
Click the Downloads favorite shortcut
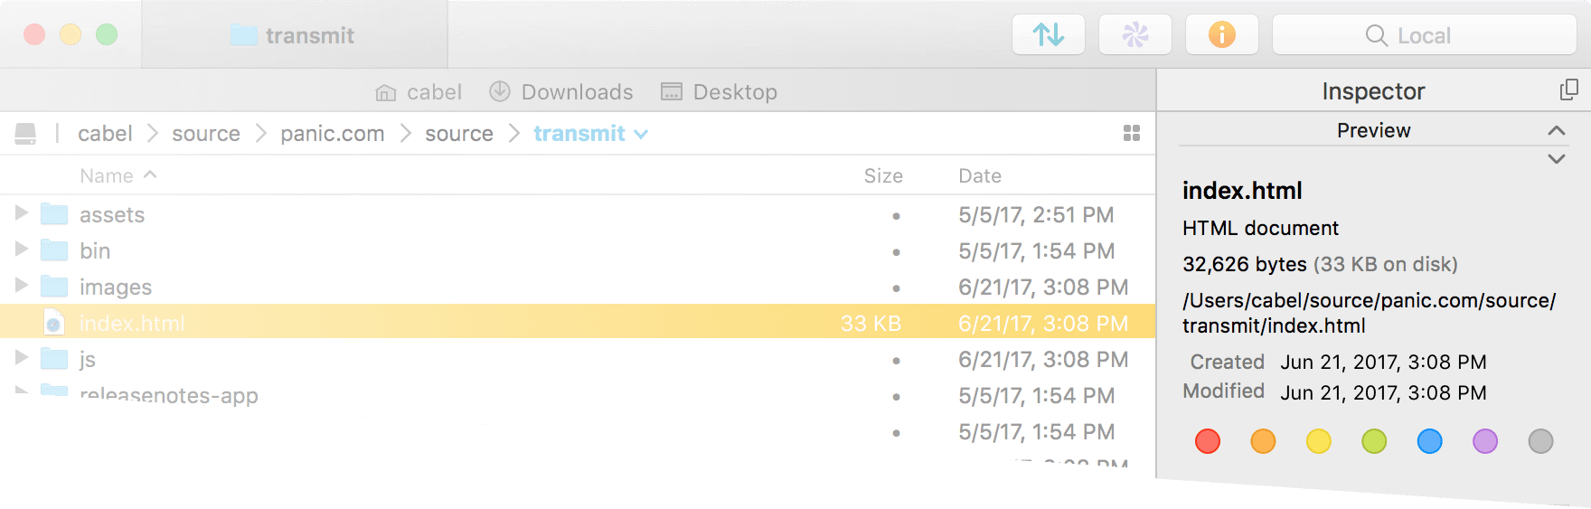[560, 92]
